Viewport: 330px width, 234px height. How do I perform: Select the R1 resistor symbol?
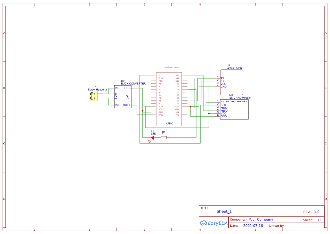point(164,138)
